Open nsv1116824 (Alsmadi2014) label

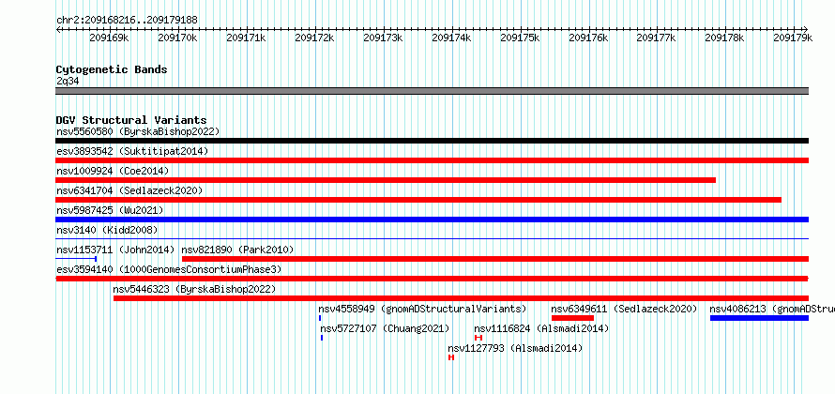tap(541, 328)
